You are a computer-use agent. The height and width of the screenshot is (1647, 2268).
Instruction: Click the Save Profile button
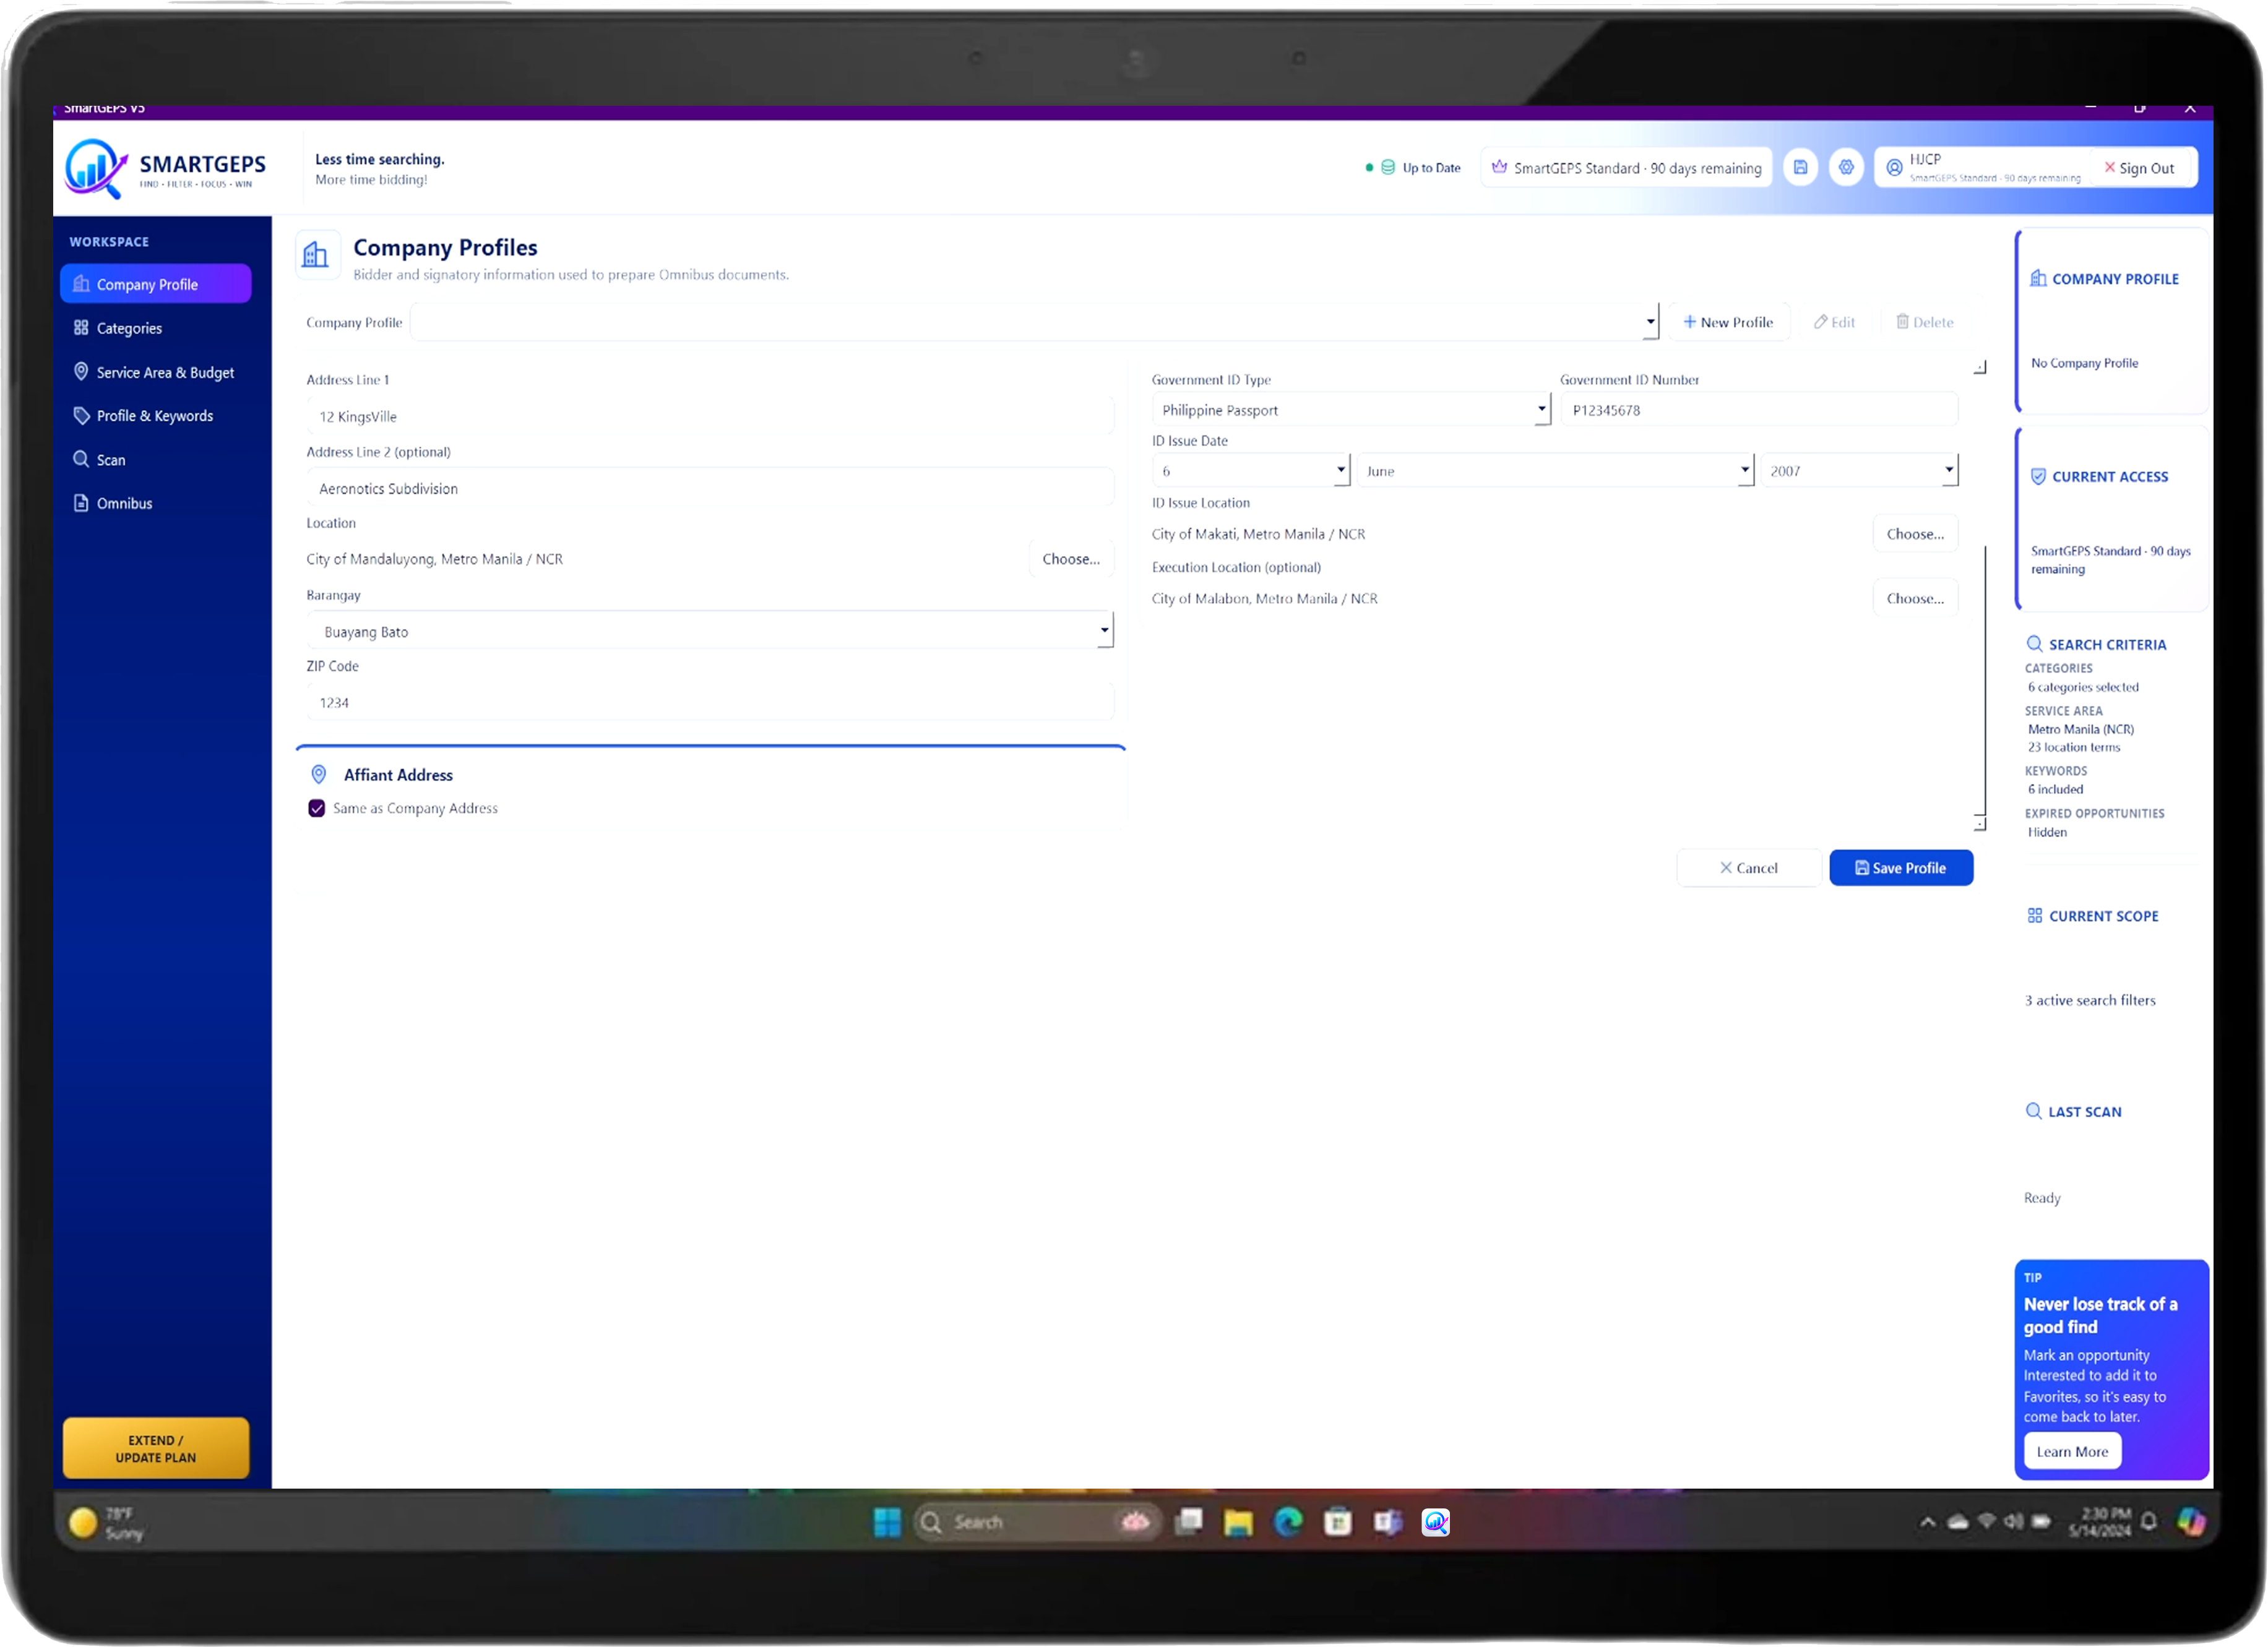pos(1900,868)
